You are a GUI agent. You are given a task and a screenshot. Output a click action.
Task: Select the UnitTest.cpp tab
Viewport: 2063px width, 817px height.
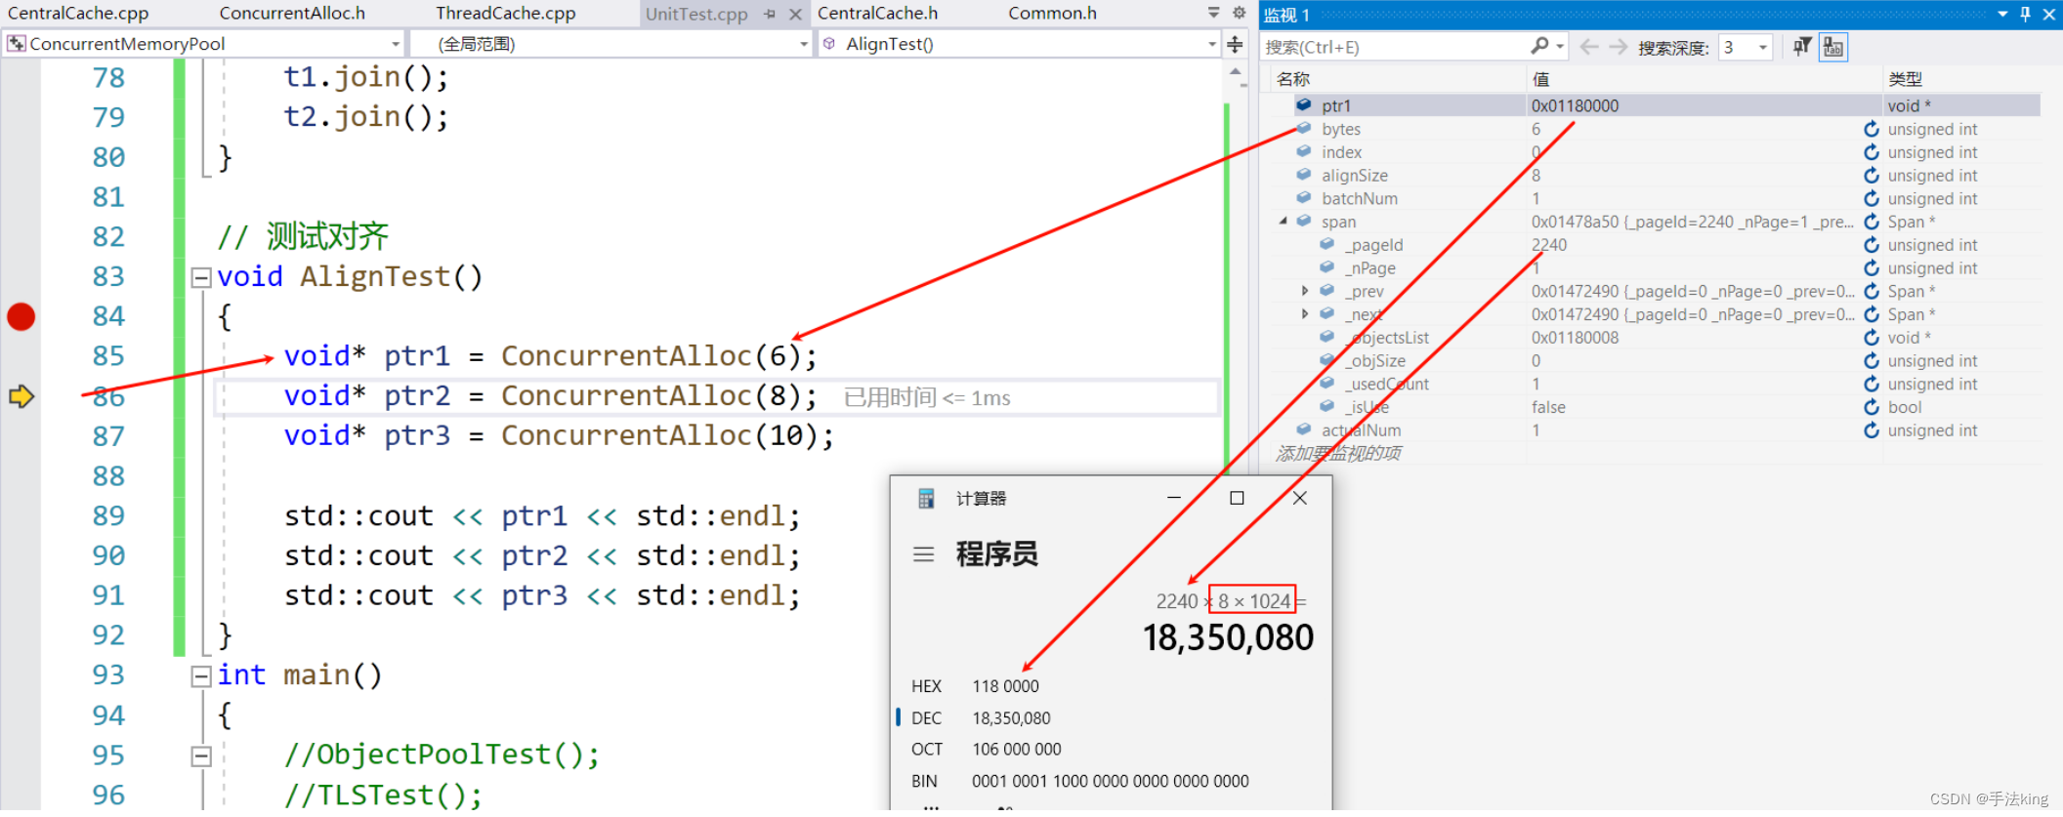pyautogui.click(x=696, y=14)
